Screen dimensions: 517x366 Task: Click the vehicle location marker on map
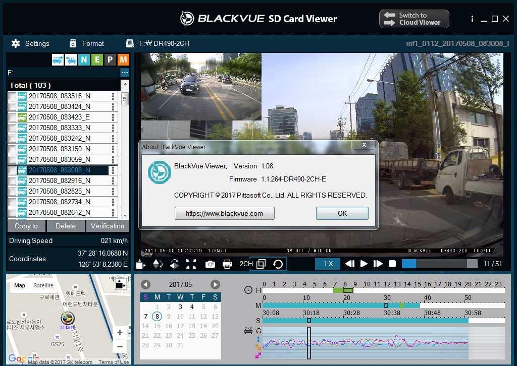(68, 318)
